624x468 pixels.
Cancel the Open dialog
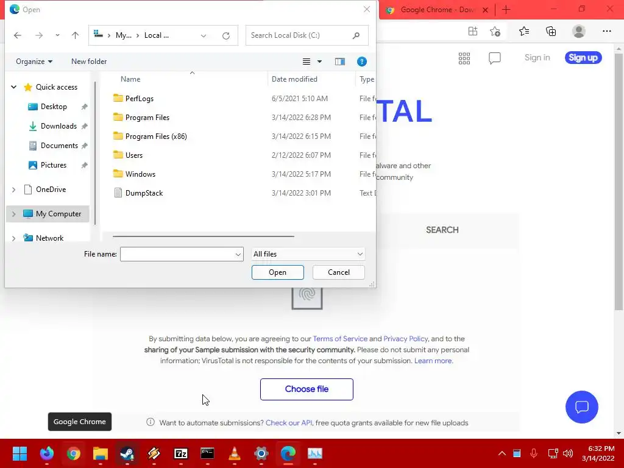(x=339, y=272)
